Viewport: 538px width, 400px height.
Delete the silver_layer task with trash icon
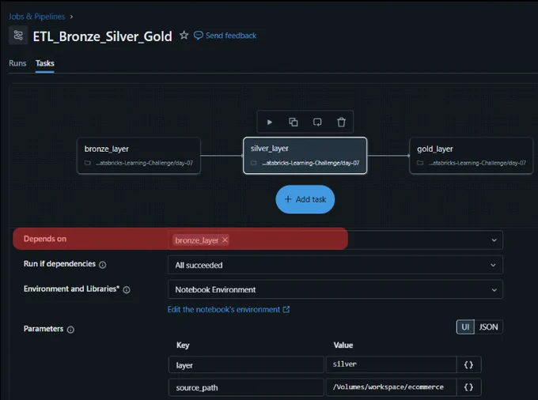341,122
